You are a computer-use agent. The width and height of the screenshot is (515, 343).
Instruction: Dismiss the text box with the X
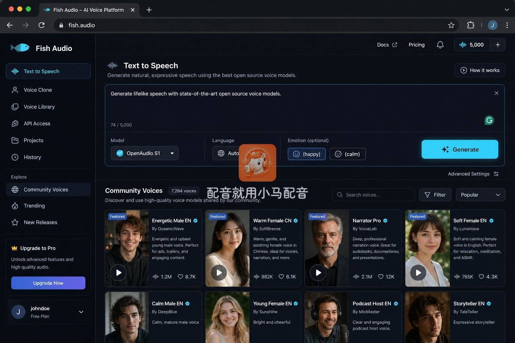(x=497, y=93)
